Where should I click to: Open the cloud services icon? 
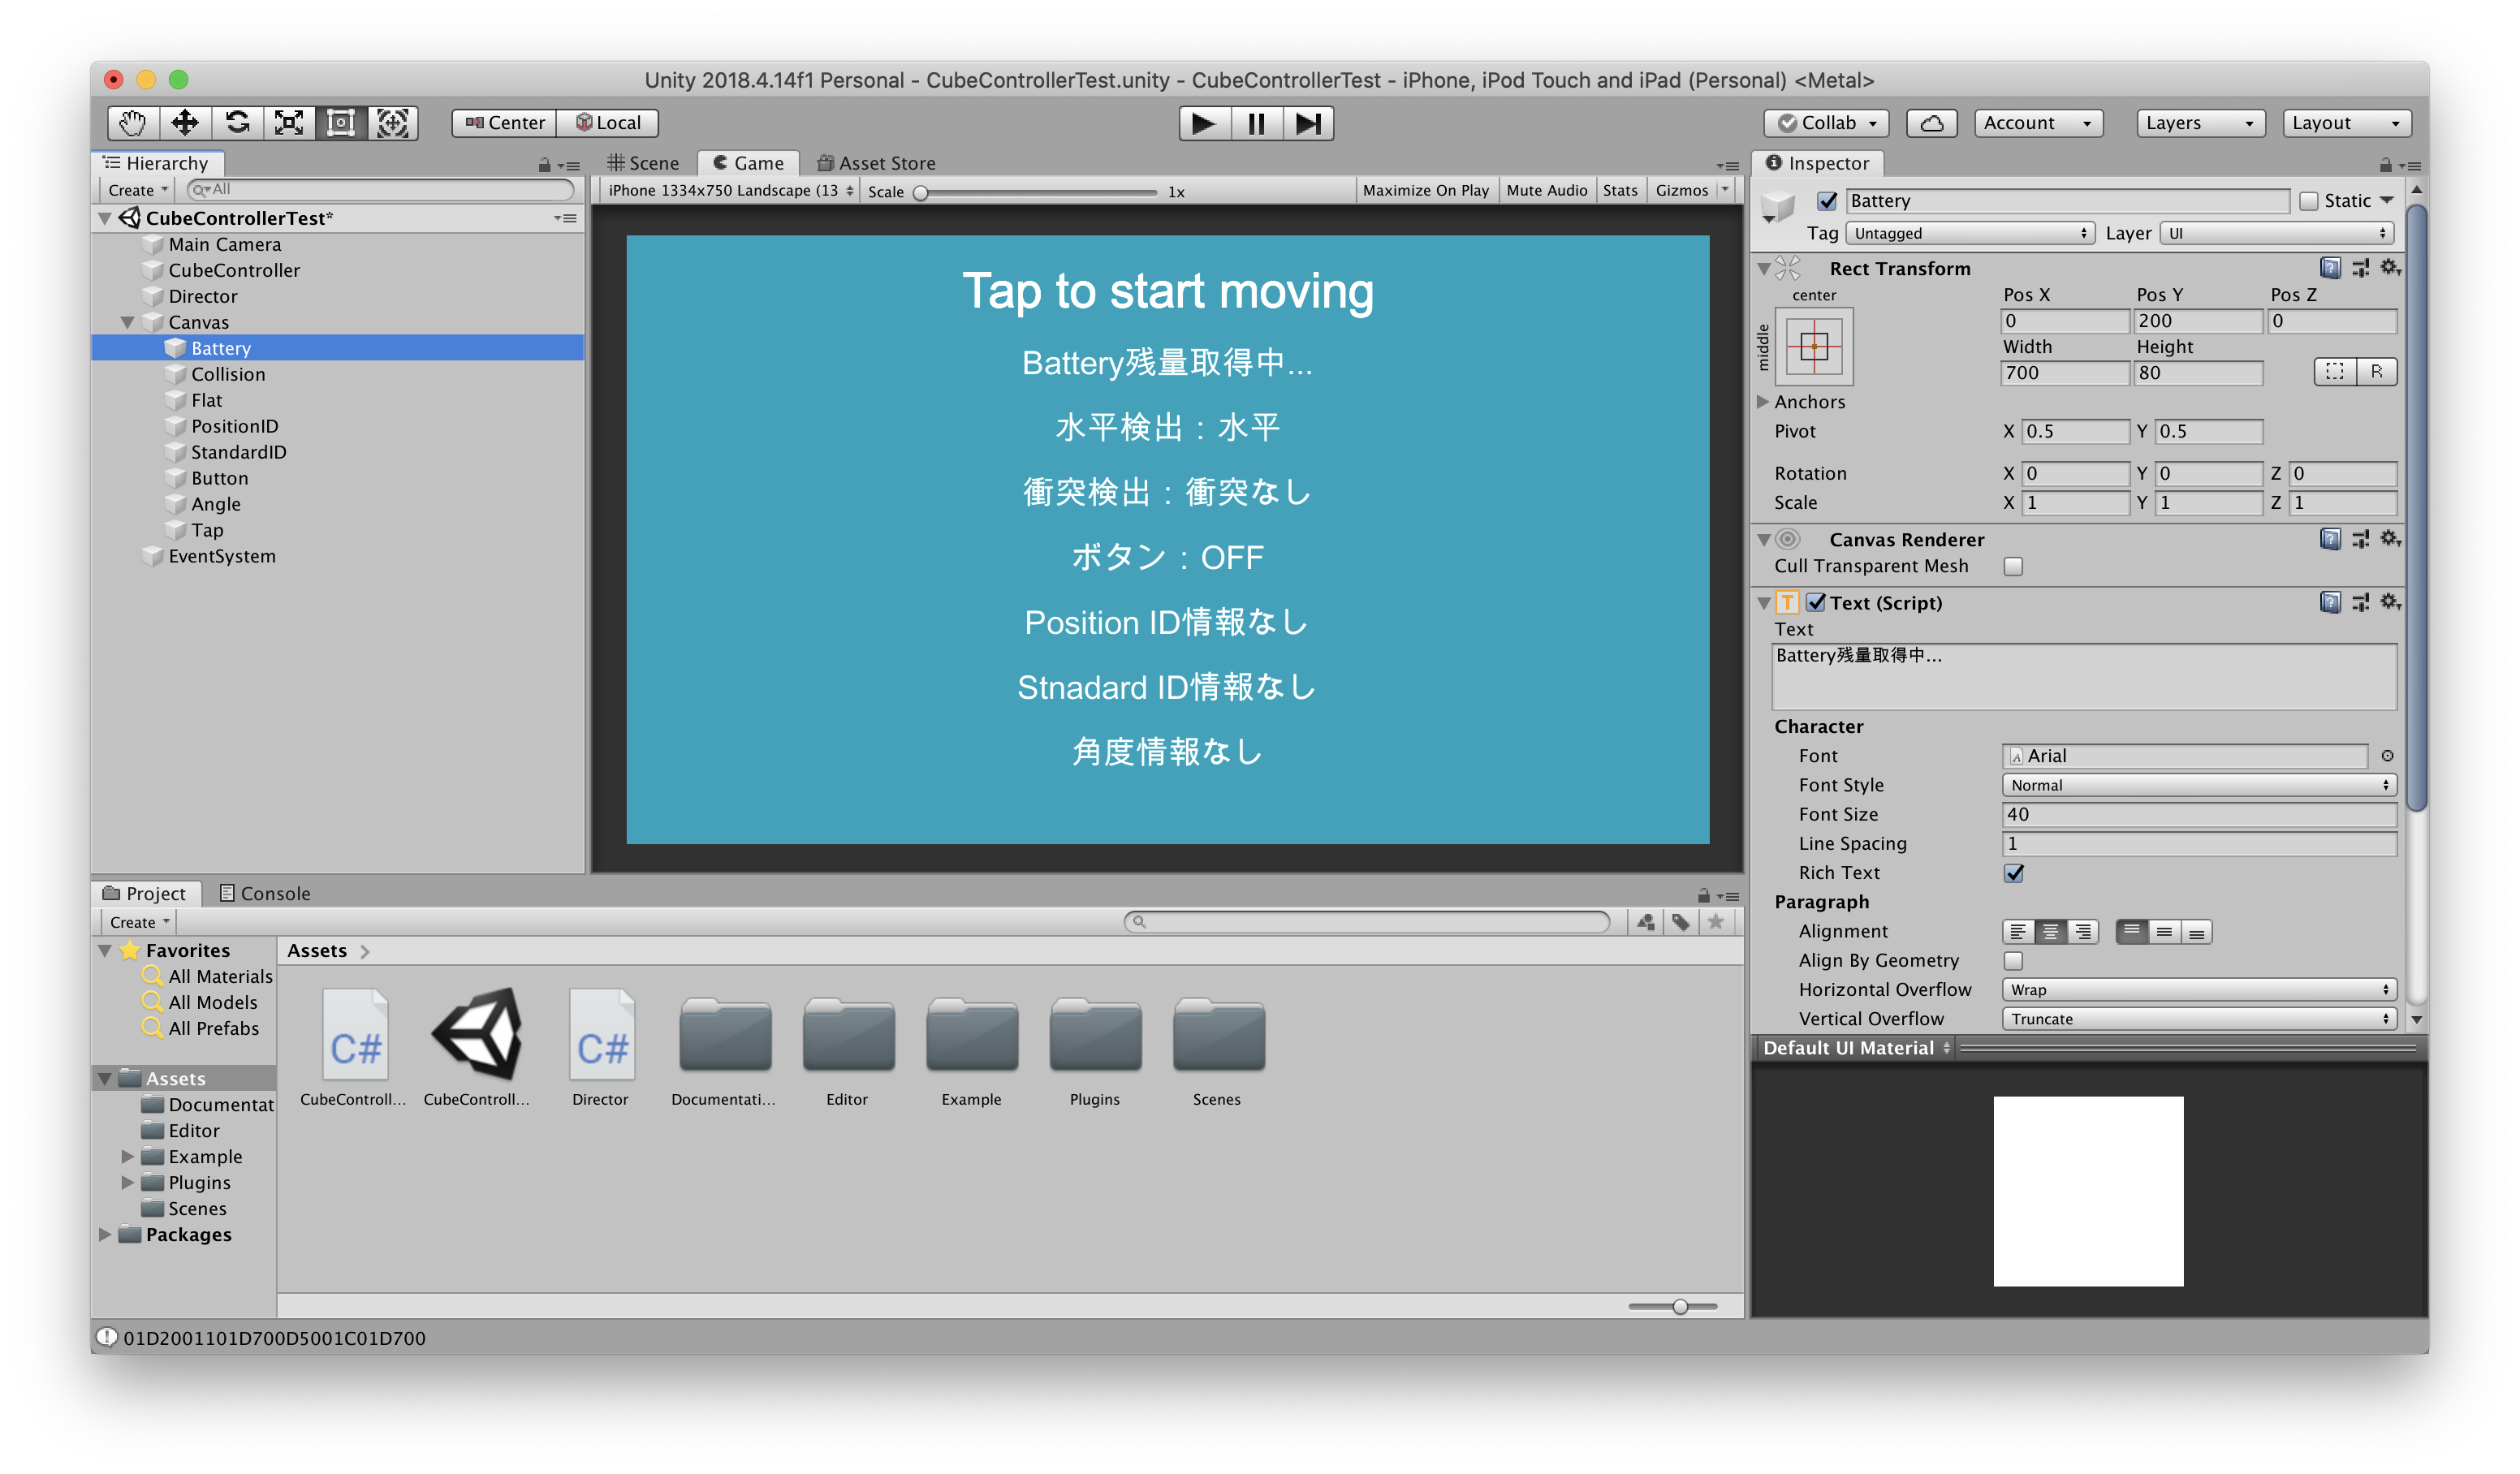coord(1931,123)
